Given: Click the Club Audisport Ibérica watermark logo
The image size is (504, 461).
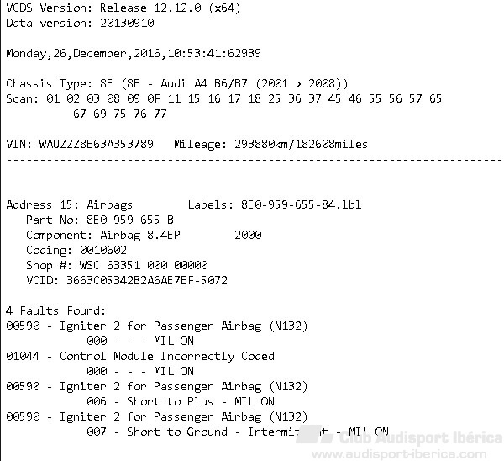Looking at the screenshot, I should 399,437.
